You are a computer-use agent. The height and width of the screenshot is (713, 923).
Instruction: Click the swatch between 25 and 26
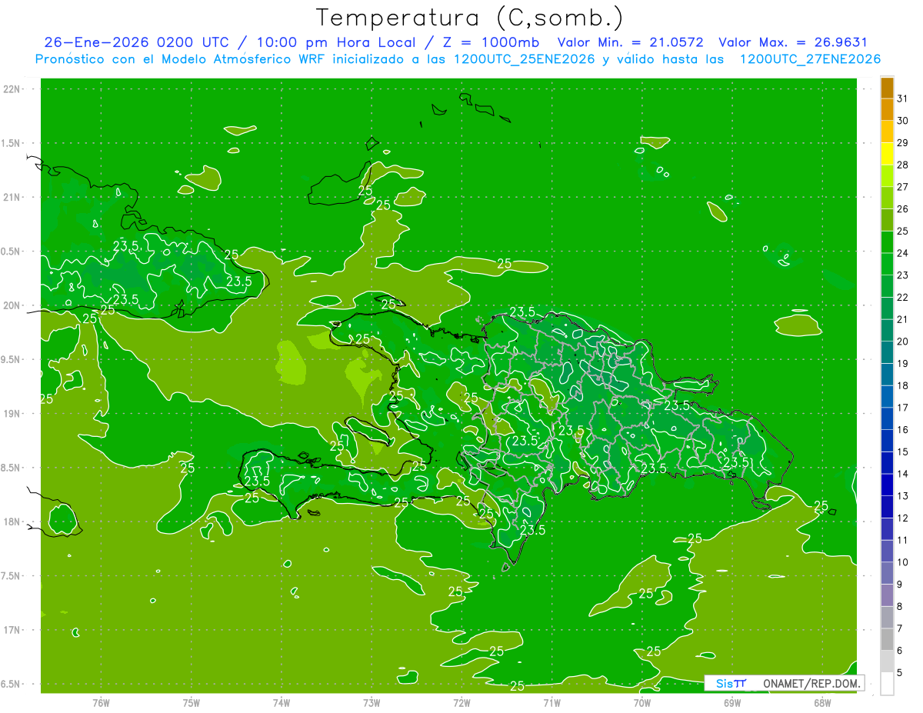tap(887, 220)
